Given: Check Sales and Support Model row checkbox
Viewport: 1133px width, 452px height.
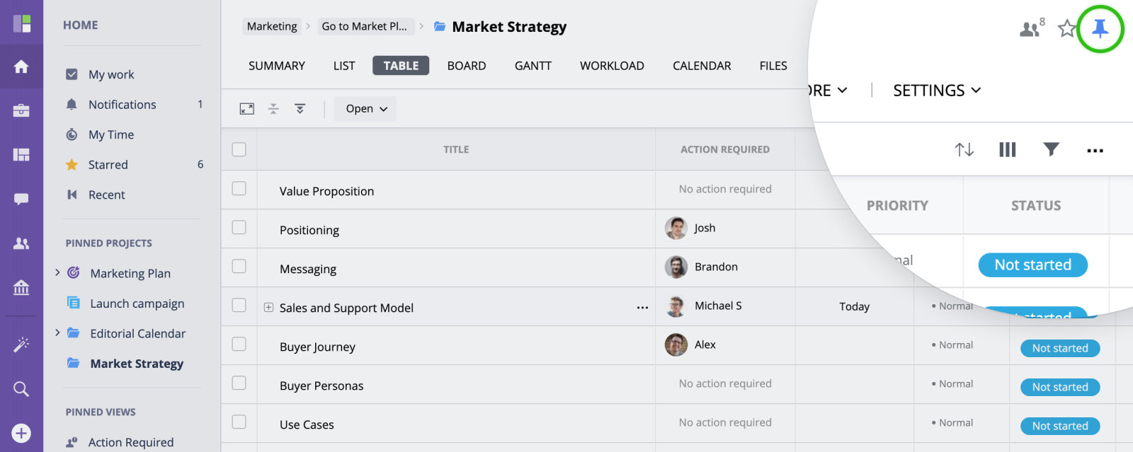Looking at the screenshot, I should coord(239,305).
